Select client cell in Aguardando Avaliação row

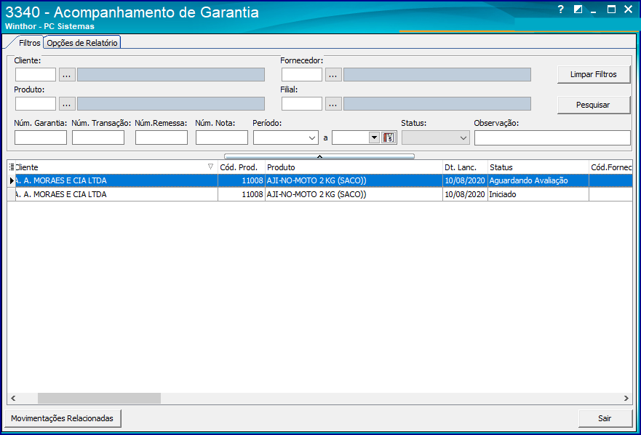[116, 180]
